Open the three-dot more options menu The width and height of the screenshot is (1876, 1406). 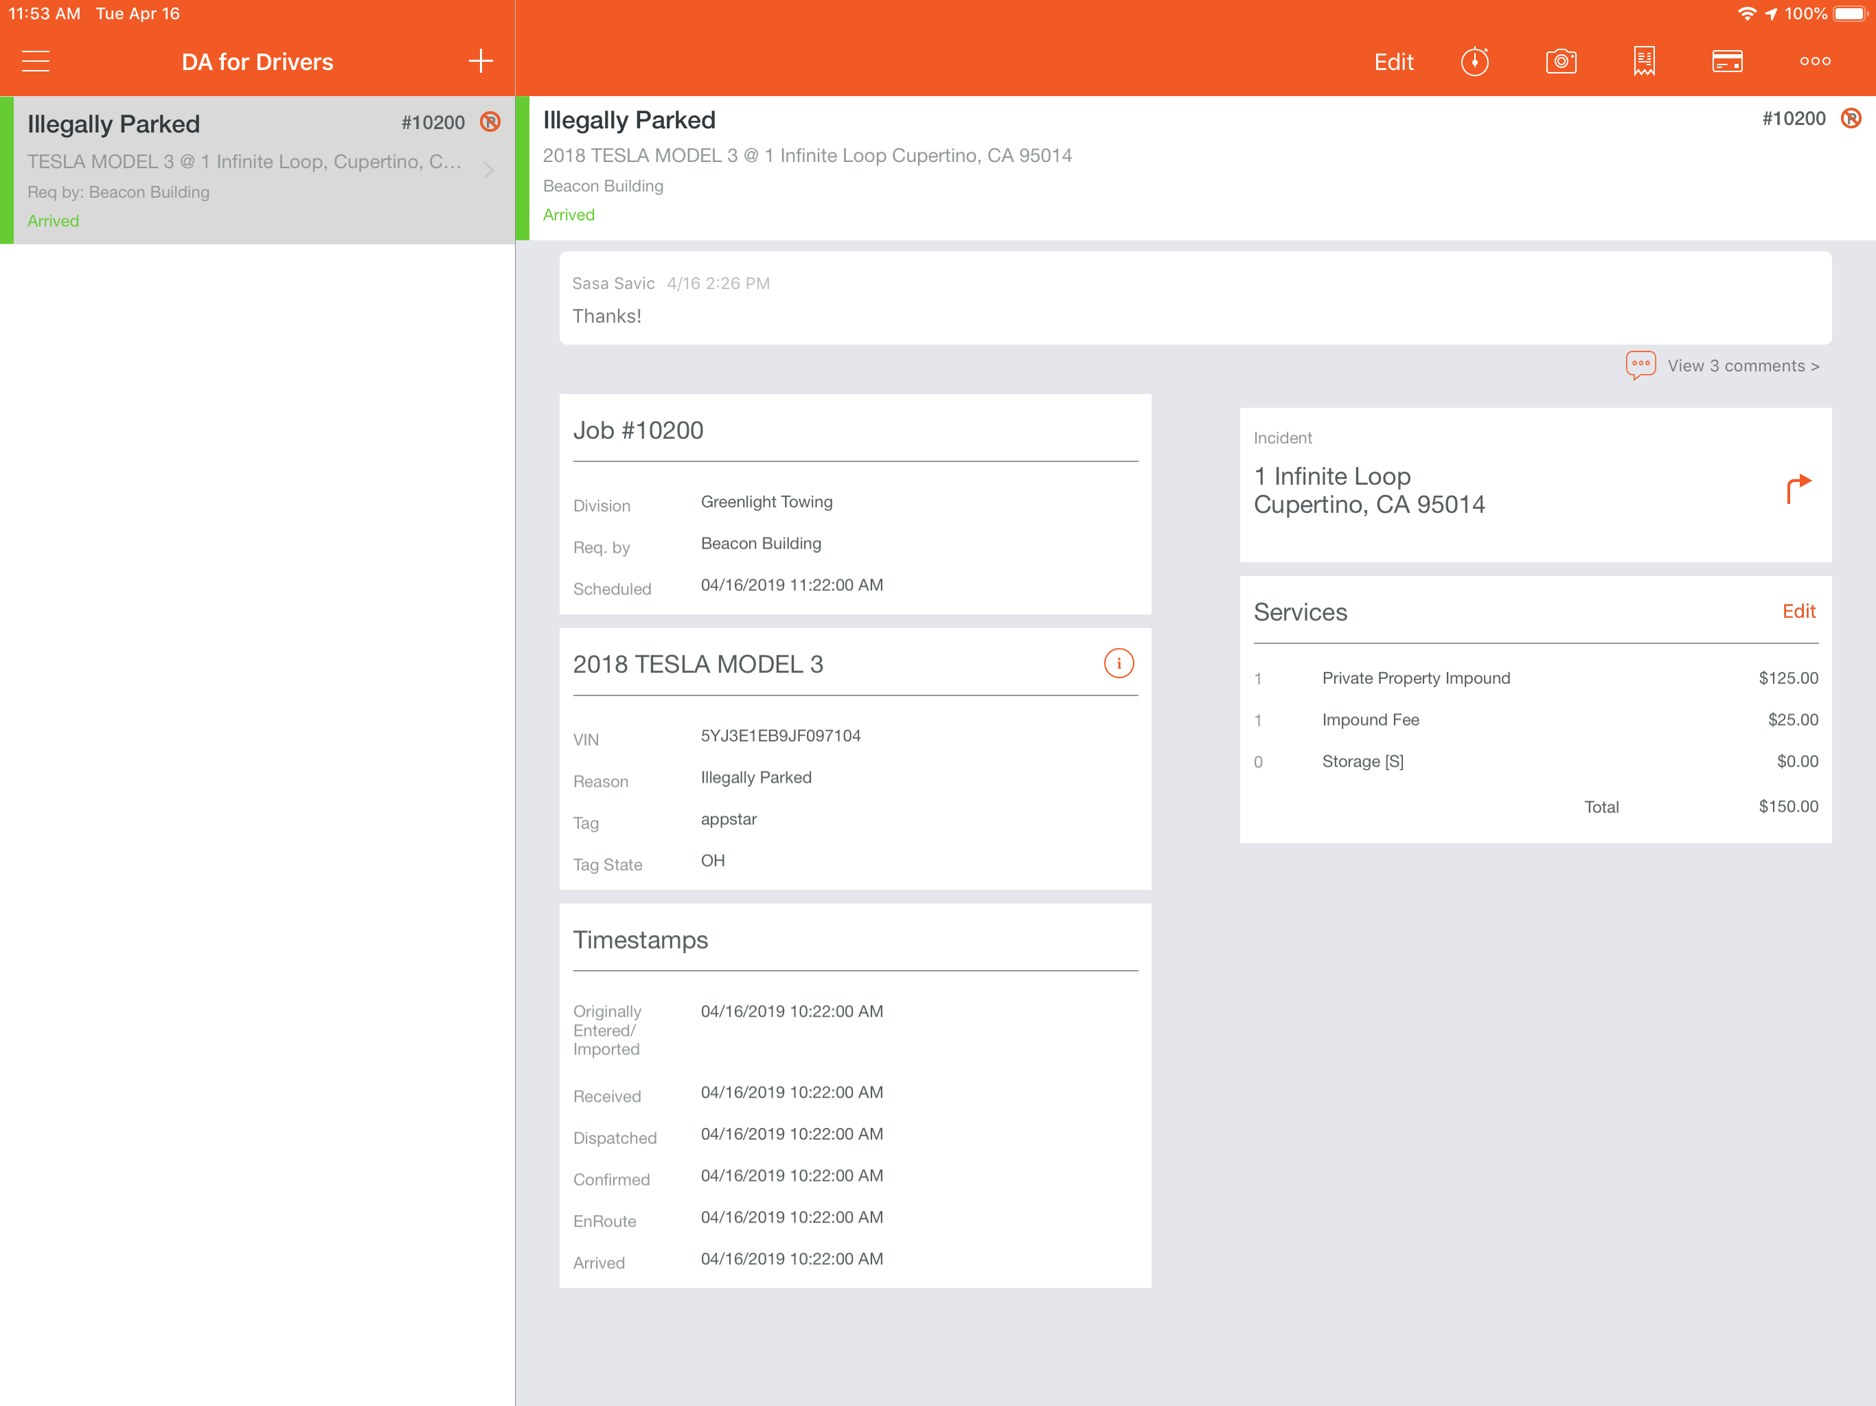(x=1815, y=61)
